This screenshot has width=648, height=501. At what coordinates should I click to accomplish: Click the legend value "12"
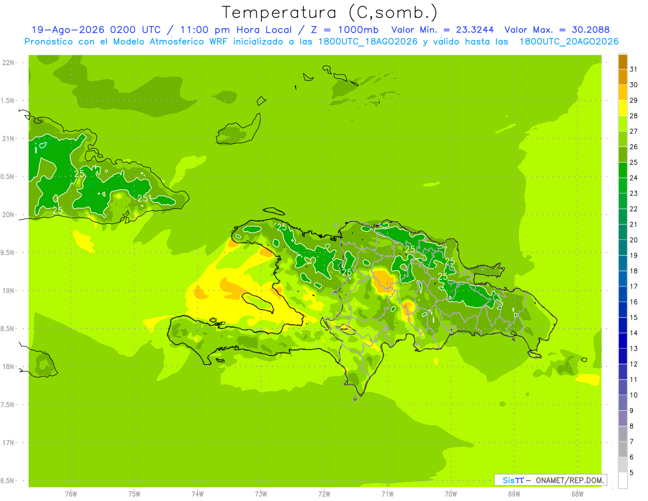(634, 364)
